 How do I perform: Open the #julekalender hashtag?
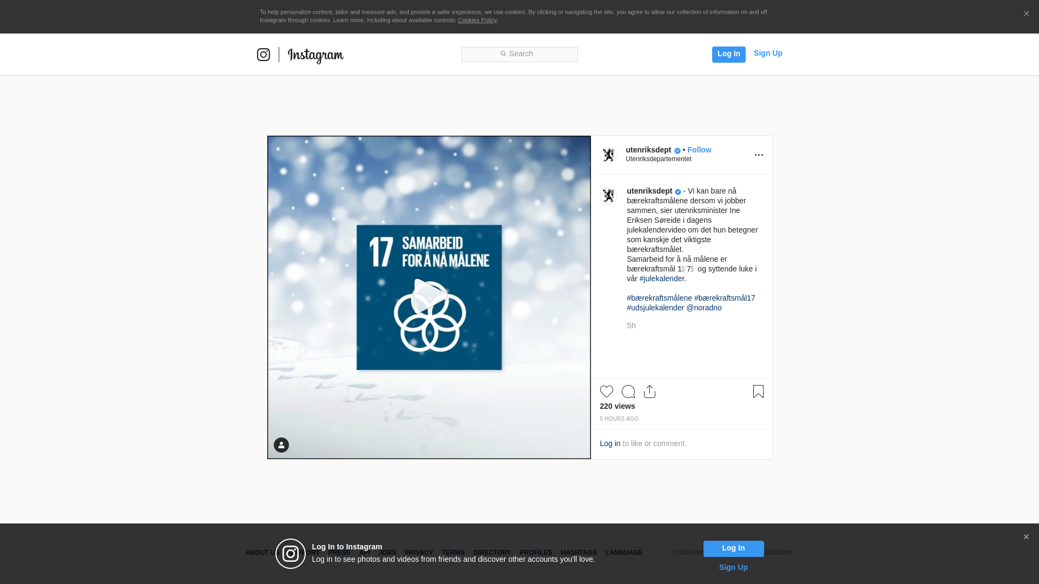(662, 278)
